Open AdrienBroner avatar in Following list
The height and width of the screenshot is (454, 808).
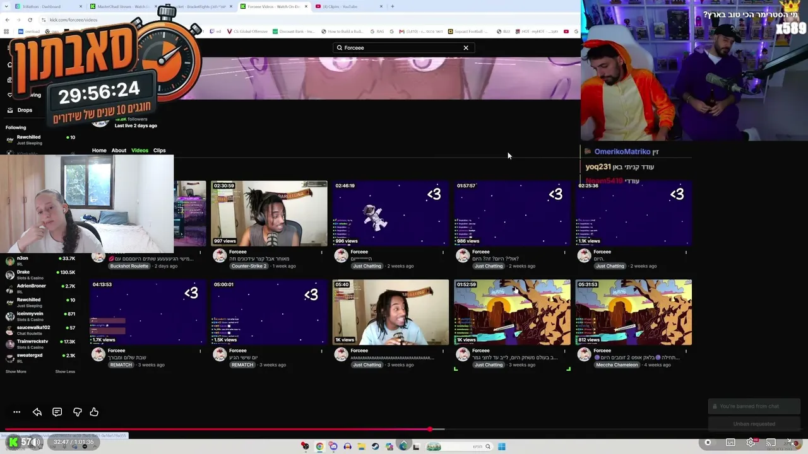pyautogui.click(x=9, y=289)
